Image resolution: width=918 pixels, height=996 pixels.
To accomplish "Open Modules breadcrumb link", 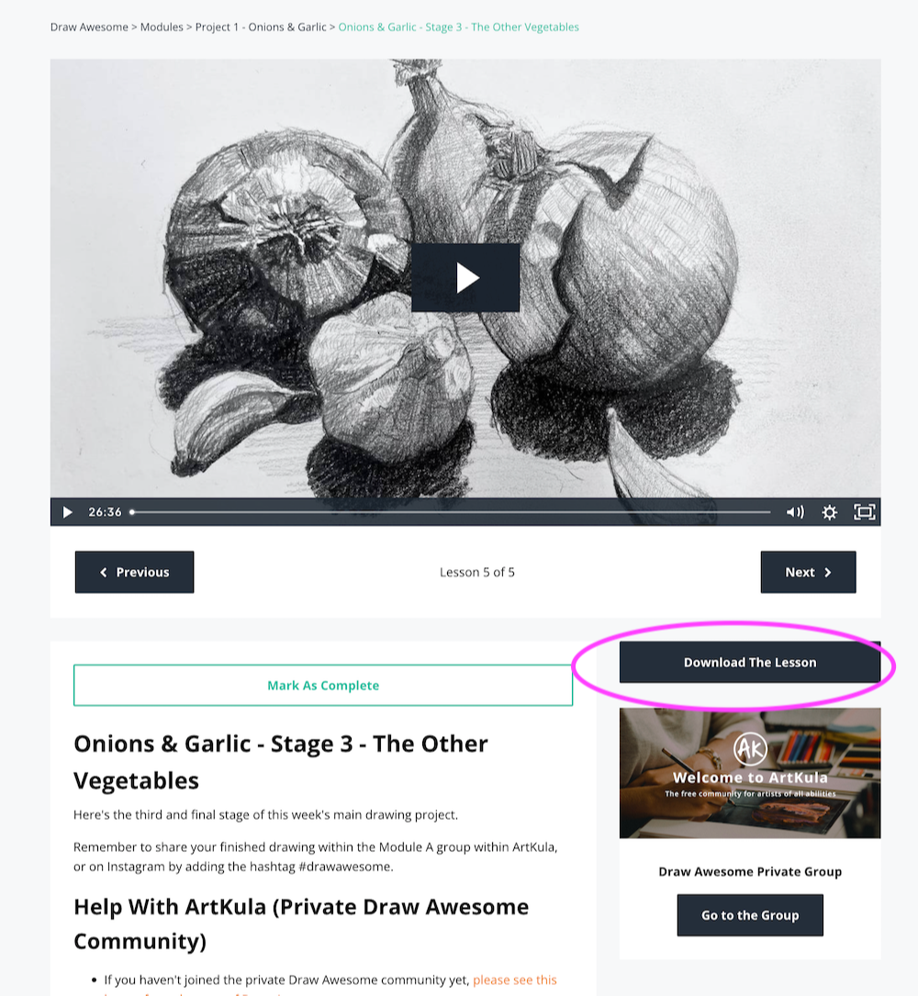I will point(162,28).
